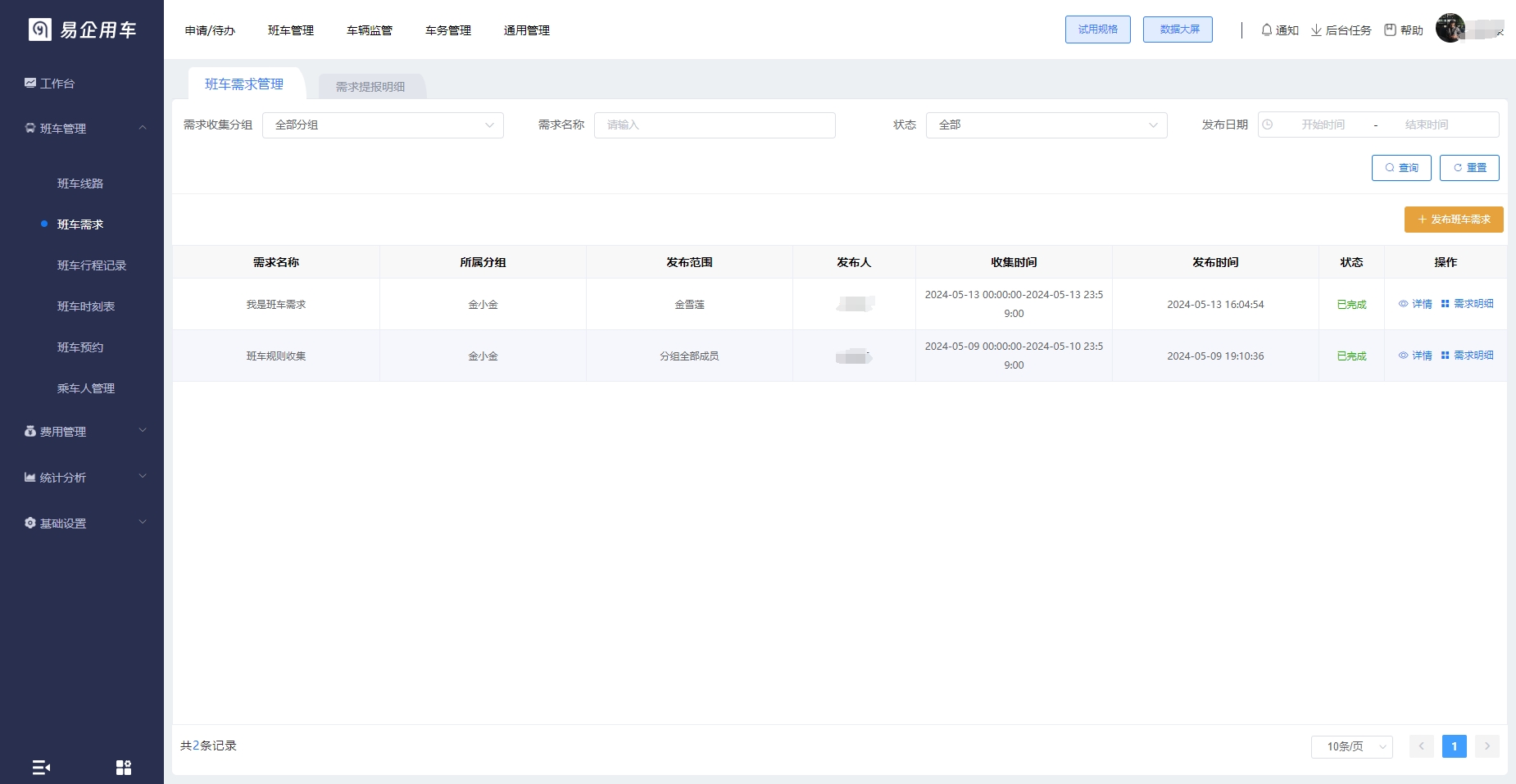
Task: Click the 发布班车需求 button
Action: pyautogui.click(x=1454, y=220)
